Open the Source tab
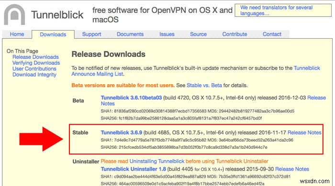The height and width of the screenshot is (186, 335). [198, 34]
